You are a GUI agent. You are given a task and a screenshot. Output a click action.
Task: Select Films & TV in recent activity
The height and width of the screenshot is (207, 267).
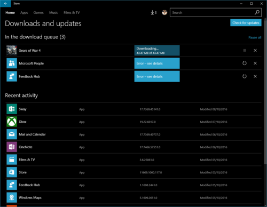27,160
